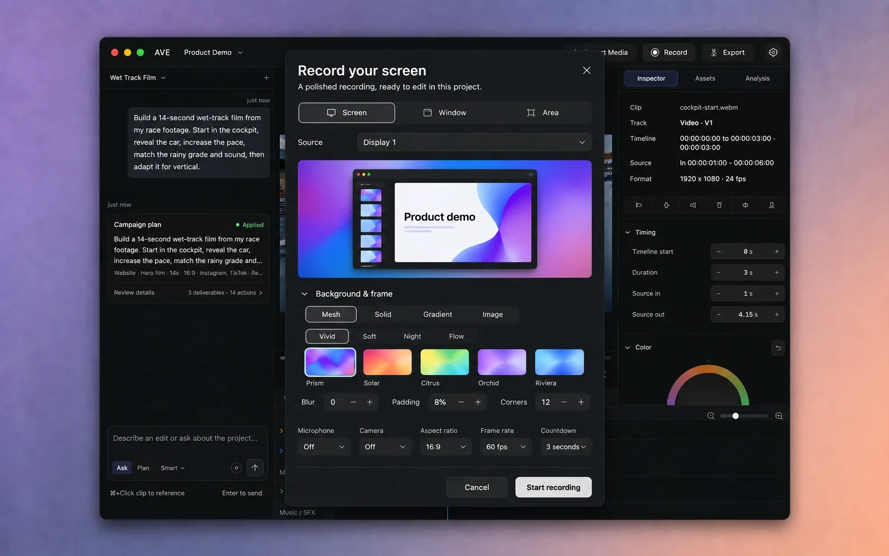Click the timeline zoom out magnifier icon
Viewport: 889px width, 556px height.
pos(711,416)
